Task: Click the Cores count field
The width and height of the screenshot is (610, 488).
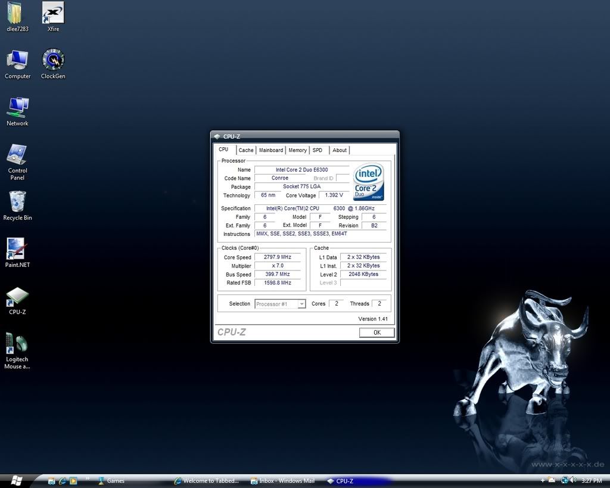Action: pyautogui.click(x=337, y=303)
